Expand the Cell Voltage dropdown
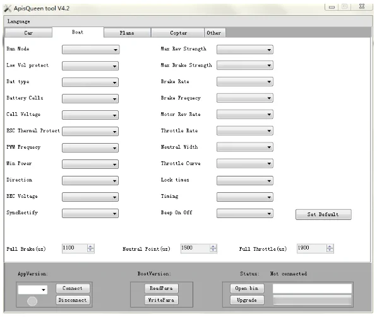The height and width of the screenshot is (317, 377). click(90, 115)
